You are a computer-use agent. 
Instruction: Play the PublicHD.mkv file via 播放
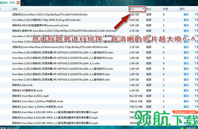186,15
